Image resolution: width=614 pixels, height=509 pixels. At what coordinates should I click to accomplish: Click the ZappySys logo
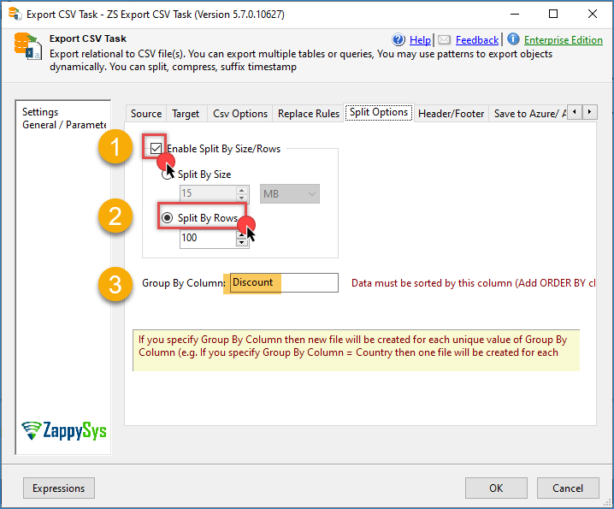64,430
